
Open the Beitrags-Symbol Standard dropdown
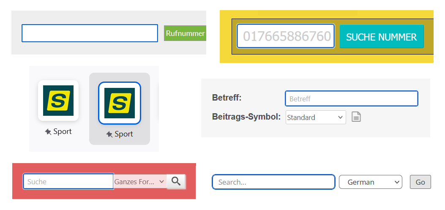pyautogui.click(x=316, y=117)
